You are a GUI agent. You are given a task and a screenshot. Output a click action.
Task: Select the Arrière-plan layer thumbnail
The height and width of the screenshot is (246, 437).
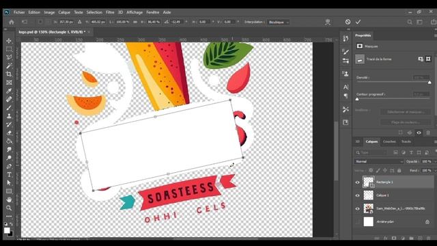click(x=369, y=221)
